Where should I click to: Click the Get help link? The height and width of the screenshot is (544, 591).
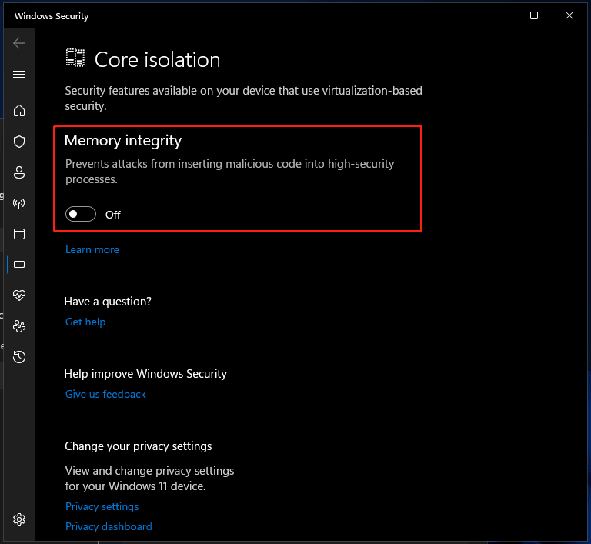(x=85, y=322)
